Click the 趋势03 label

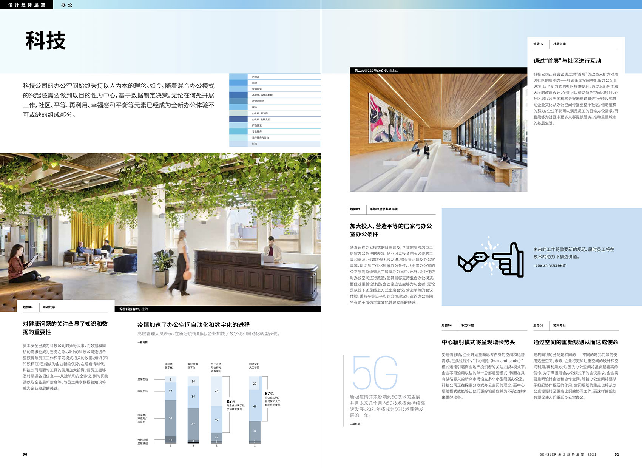click(355, 209)
